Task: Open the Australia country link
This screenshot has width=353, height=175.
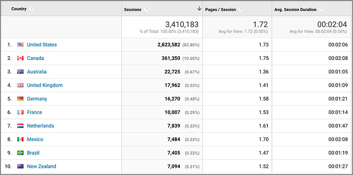Action: 37,72
